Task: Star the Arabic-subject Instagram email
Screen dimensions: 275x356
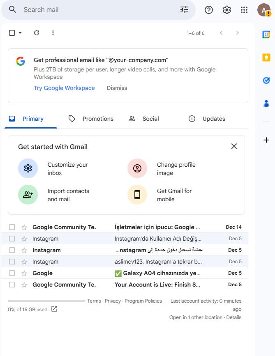Action: coord(24,250)
